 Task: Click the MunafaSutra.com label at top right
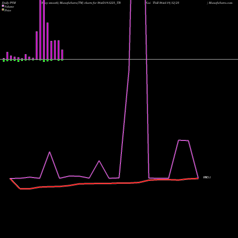220,3
